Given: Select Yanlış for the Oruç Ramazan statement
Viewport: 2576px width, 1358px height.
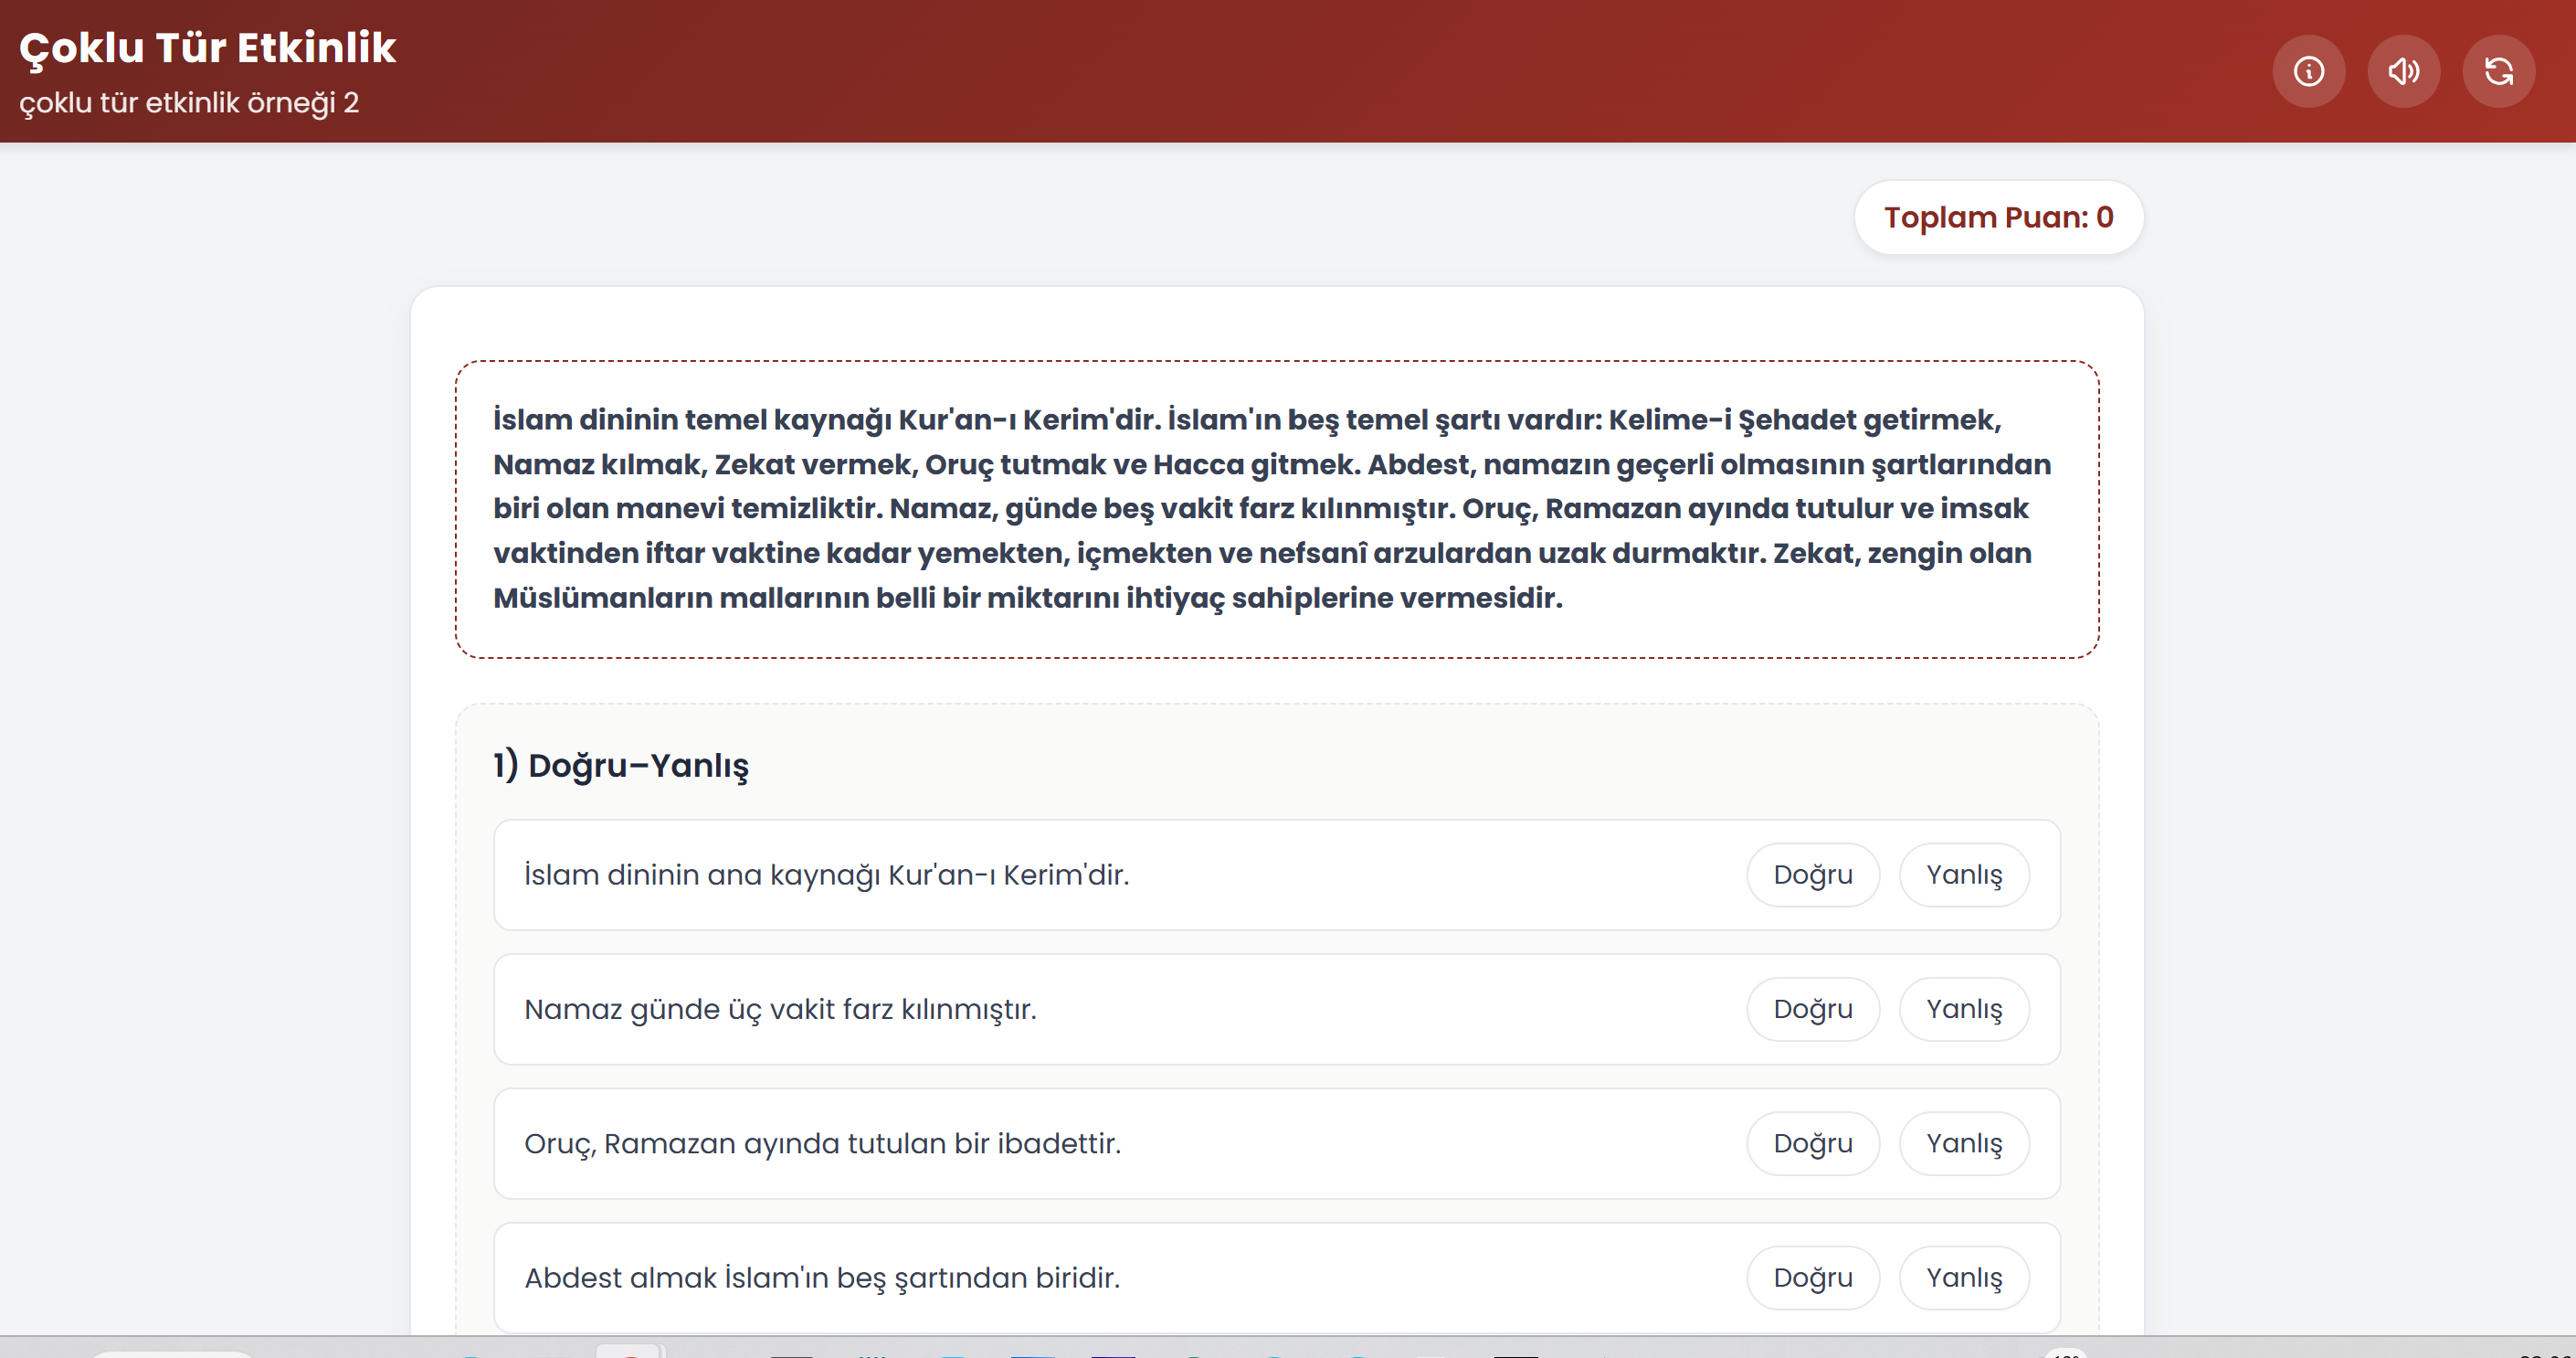Looking at the screenshot, I should tap(1964, 1143).
